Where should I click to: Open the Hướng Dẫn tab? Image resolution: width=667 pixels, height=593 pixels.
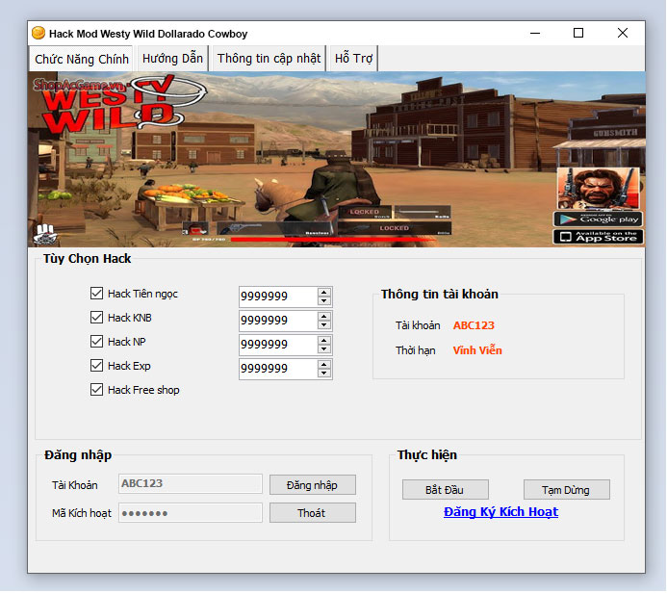172,59
